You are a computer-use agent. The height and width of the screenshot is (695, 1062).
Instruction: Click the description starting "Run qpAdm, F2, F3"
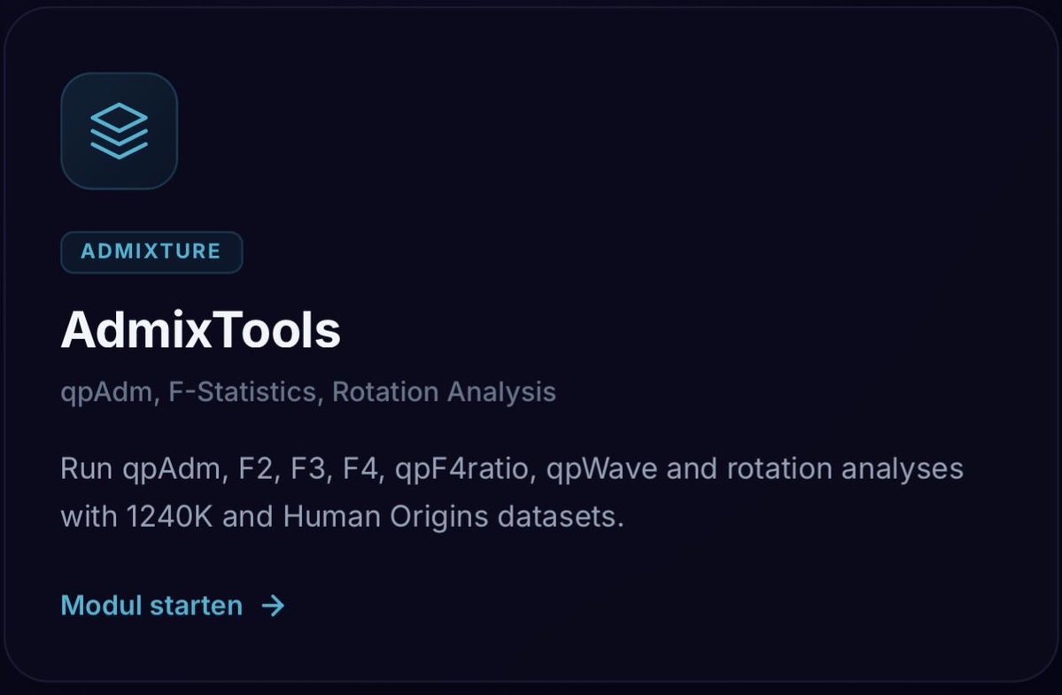point(512,492)
